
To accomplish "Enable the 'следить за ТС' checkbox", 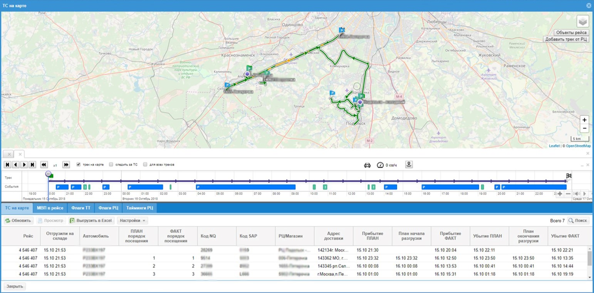I will point(111,164).
